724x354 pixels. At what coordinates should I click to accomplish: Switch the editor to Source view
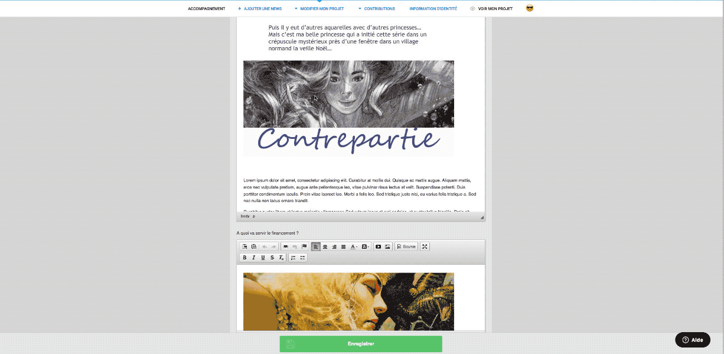coord(406,246)
